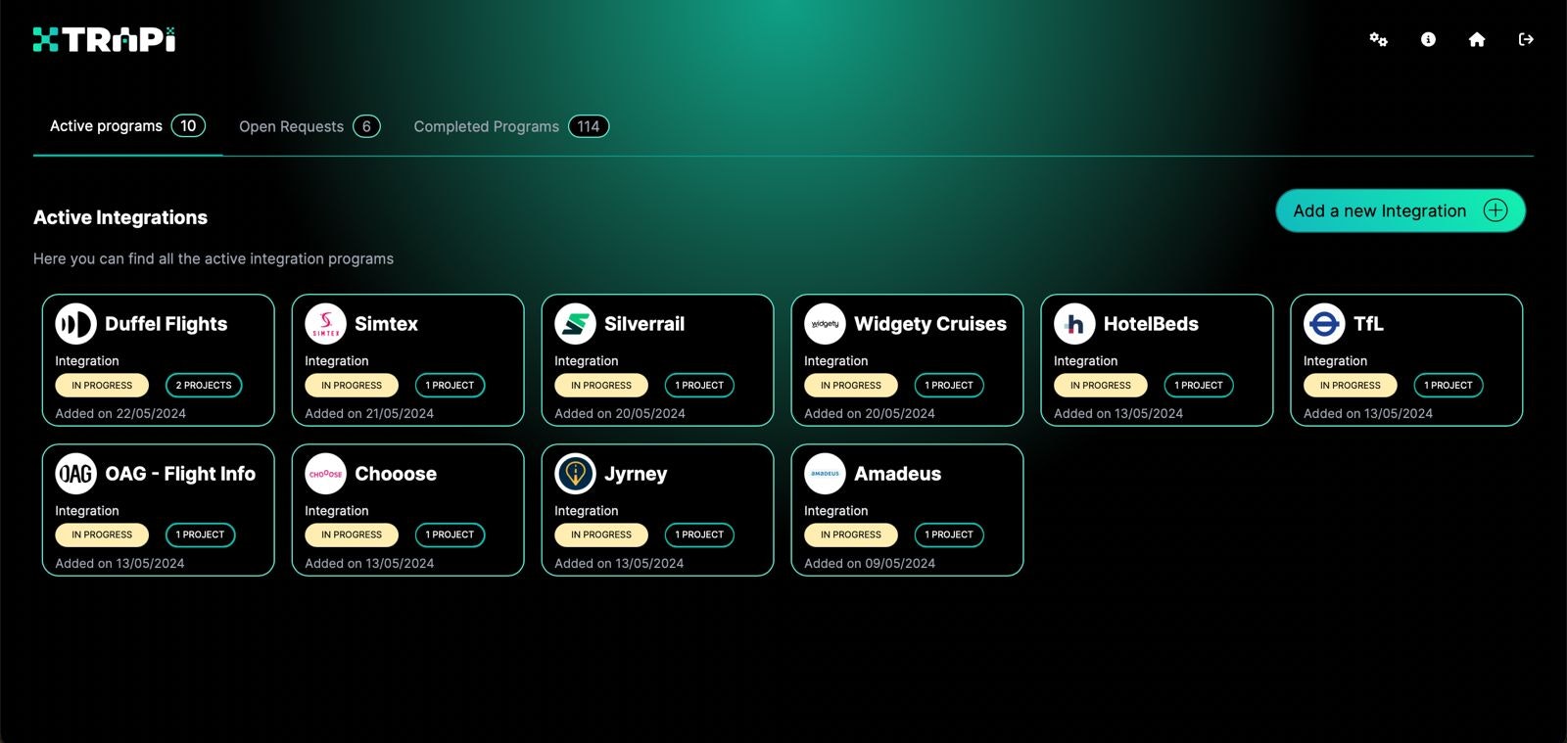This screenshot has width=1567, height=743.
Task: Click Silverrail 1 PROJECT badge
Action: pos(699,386)
